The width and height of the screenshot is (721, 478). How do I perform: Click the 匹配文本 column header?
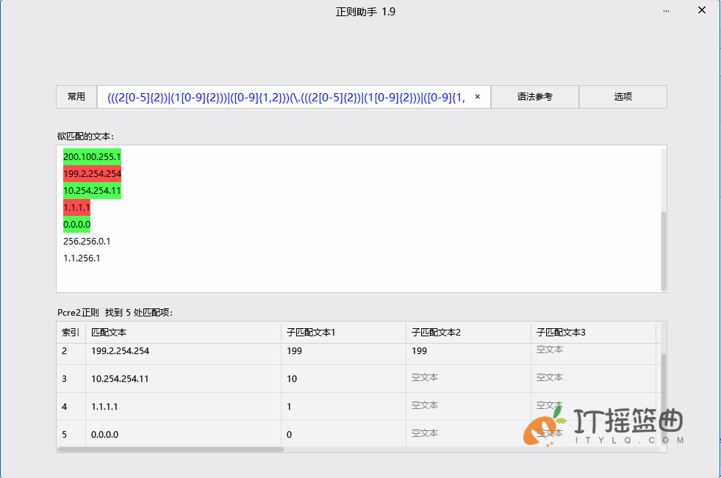pyautogui.click(x=109, y=332)
